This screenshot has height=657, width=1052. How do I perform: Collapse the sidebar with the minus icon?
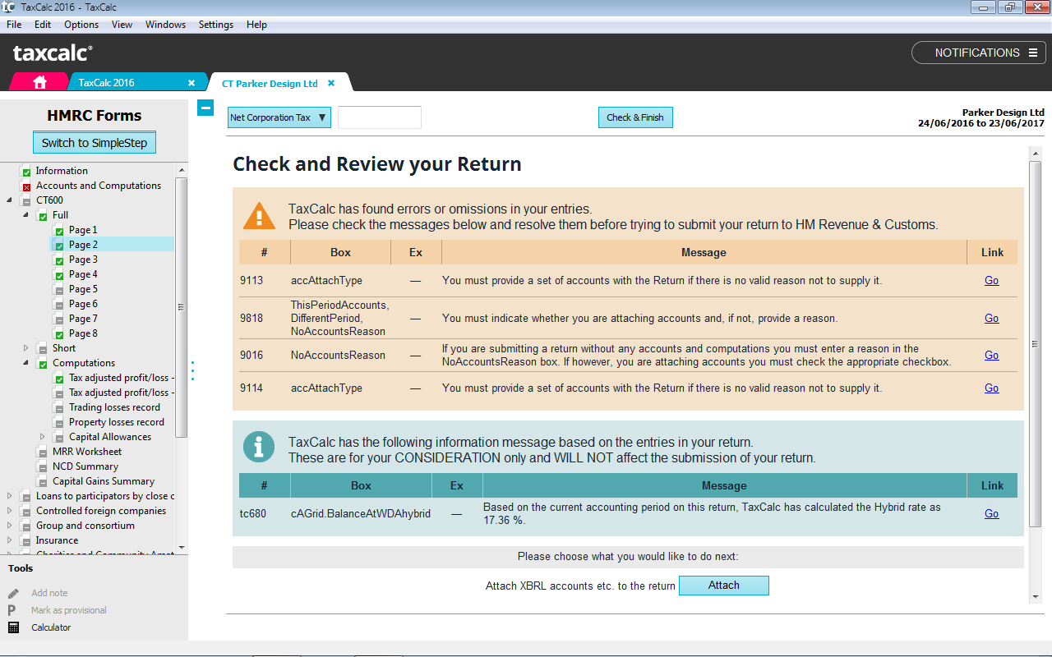(x=205, y=108)
